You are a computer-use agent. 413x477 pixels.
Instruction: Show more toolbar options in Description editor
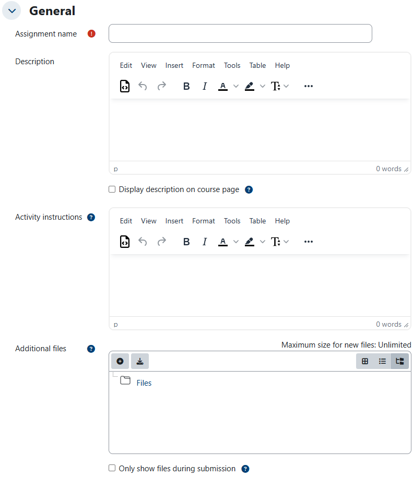308,86
